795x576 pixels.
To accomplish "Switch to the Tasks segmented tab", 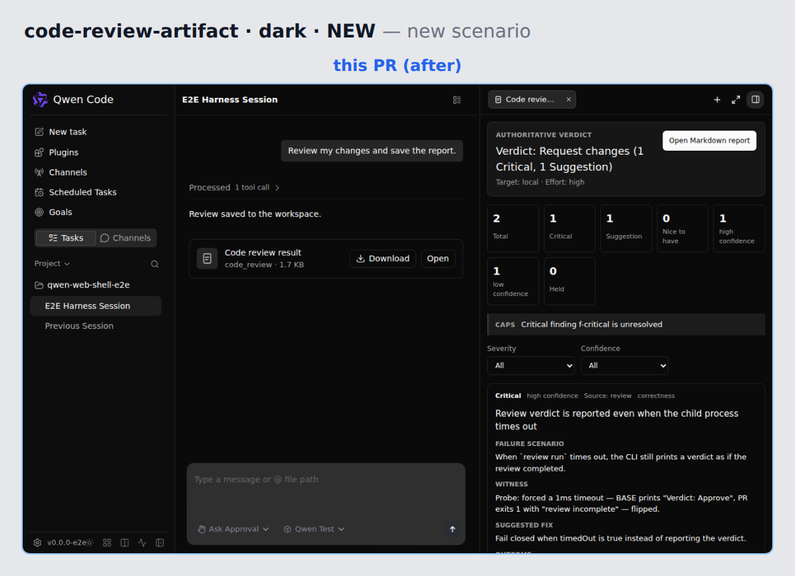I will coord(66,238).
